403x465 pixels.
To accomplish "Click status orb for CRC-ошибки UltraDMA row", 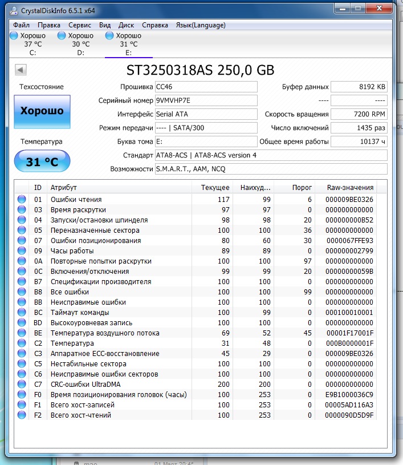I will point(22,385).
